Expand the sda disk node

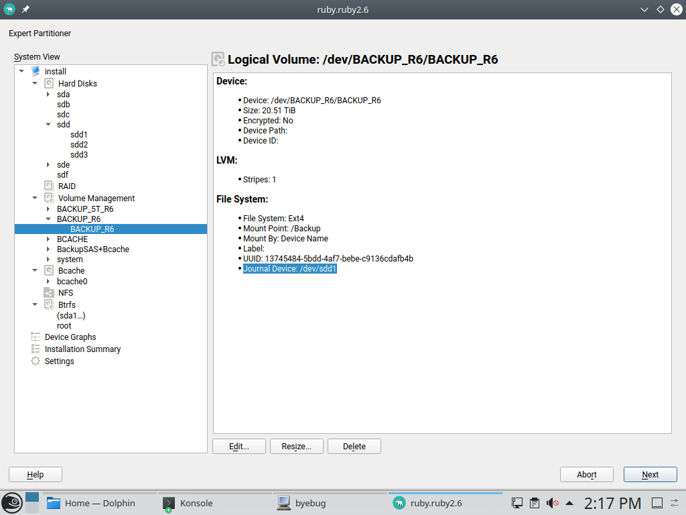(x=48, y=95)
